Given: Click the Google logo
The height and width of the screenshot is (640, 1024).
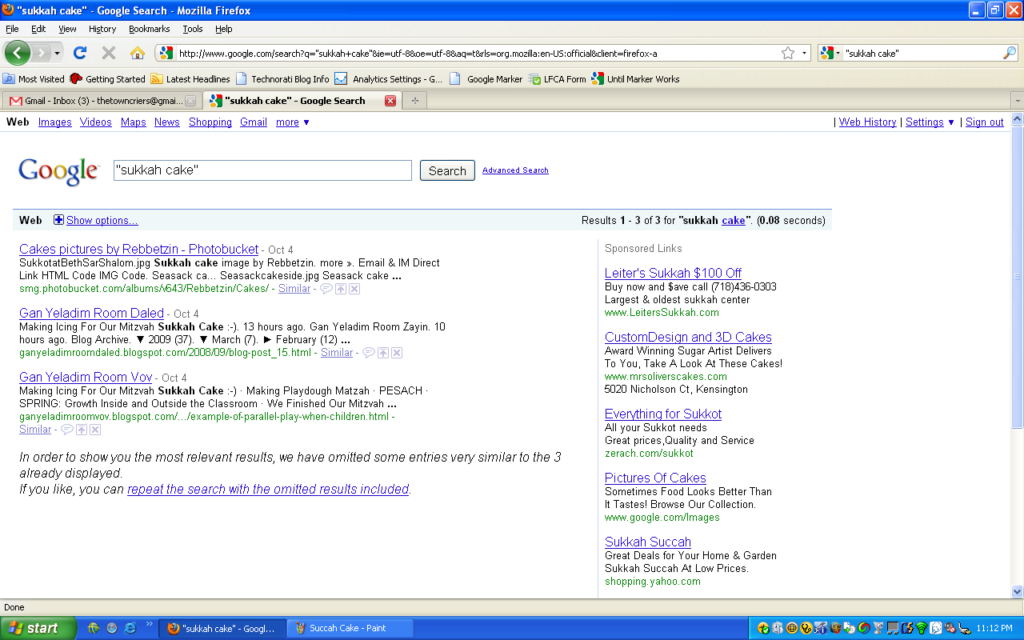Looking at the screenshot, I should coord(59,171).
